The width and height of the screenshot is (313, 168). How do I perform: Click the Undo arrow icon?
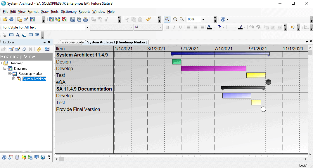[148, 19]
